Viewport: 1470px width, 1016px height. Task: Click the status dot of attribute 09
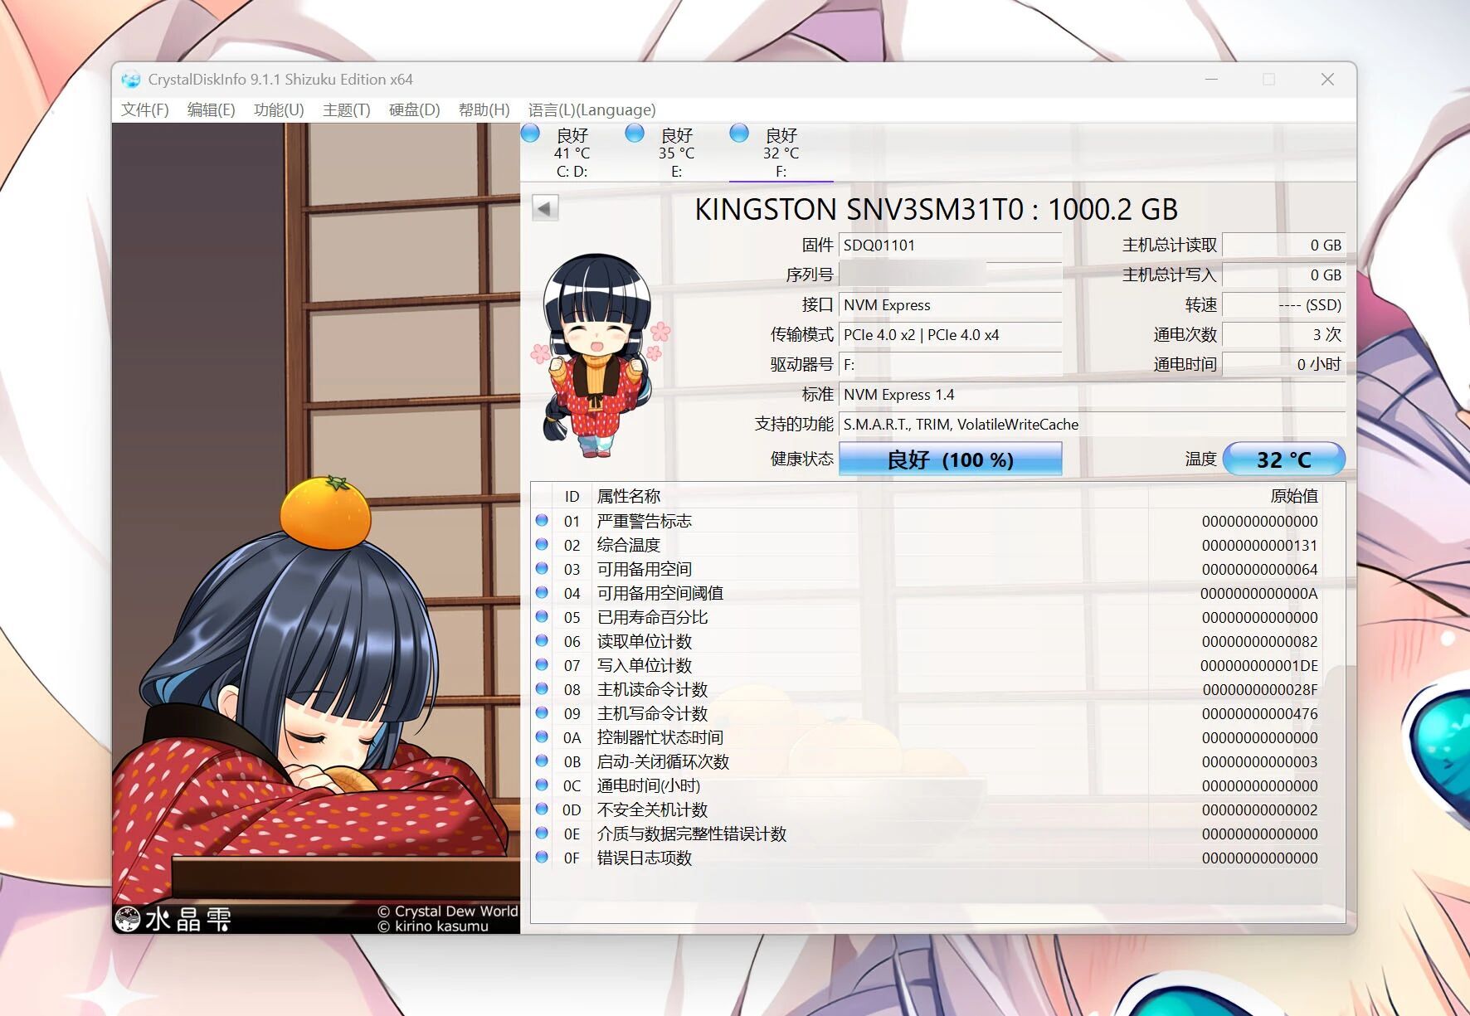click(x=542, y=713)
